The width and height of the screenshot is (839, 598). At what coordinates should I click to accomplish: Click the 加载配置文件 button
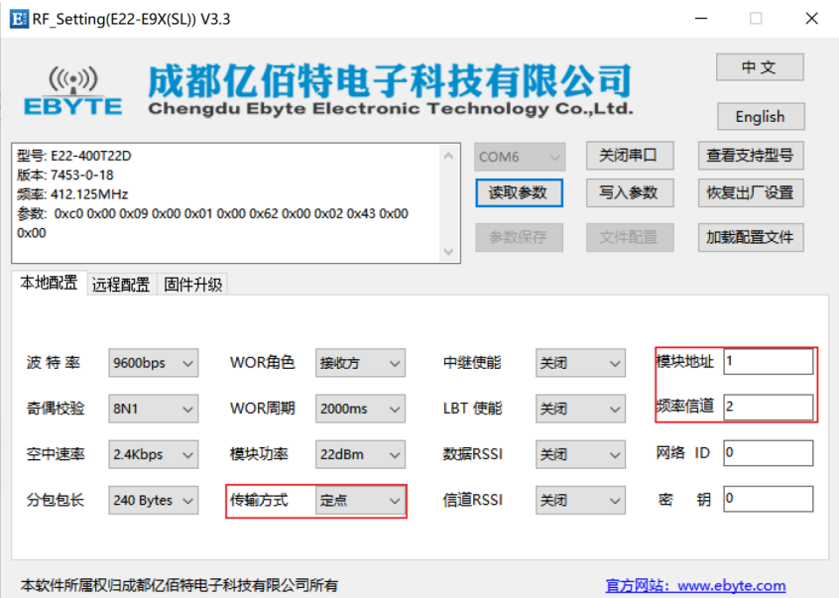pos(750,237)
